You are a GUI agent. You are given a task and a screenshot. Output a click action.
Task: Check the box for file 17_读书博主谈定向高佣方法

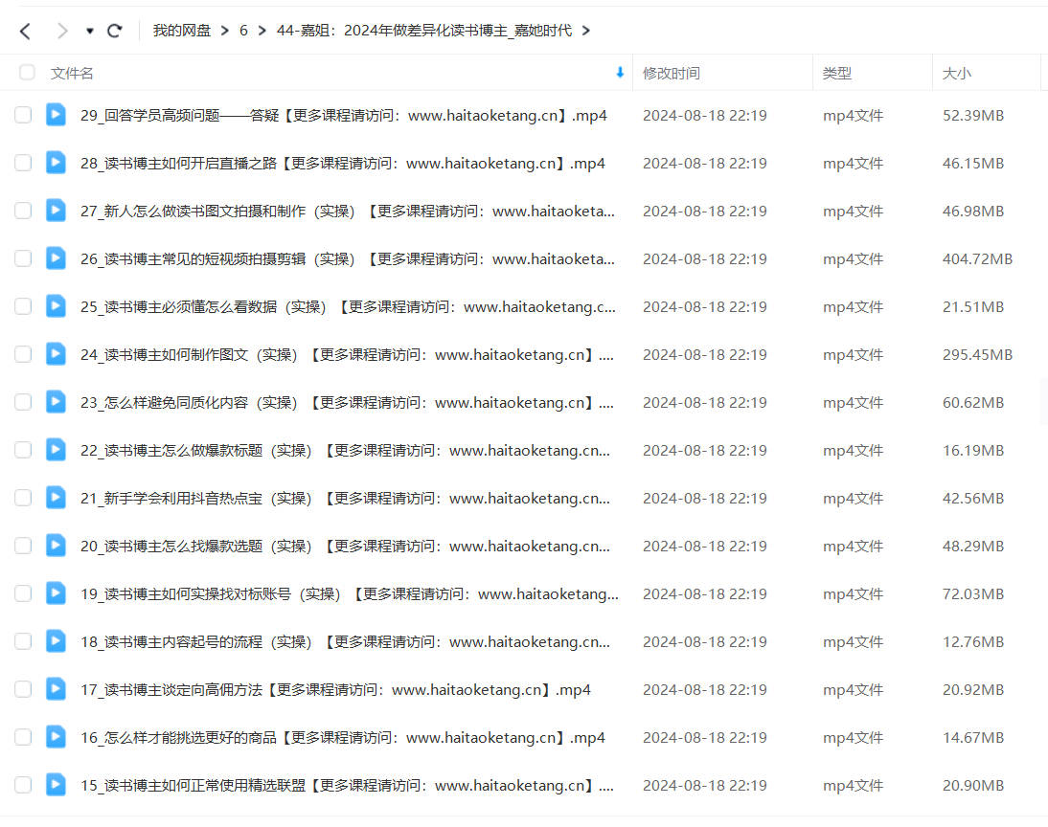[23, 689]
